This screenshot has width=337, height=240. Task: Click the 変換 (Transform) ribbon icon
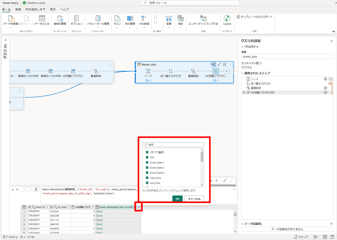point(169,19)
